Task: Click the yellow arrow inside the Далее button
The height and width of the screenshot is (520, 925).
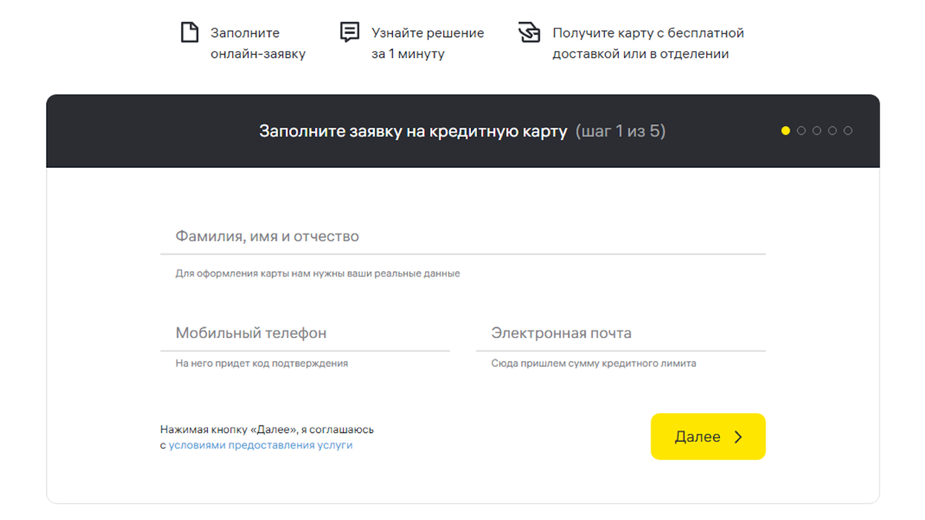Action: tap(738, 436)
